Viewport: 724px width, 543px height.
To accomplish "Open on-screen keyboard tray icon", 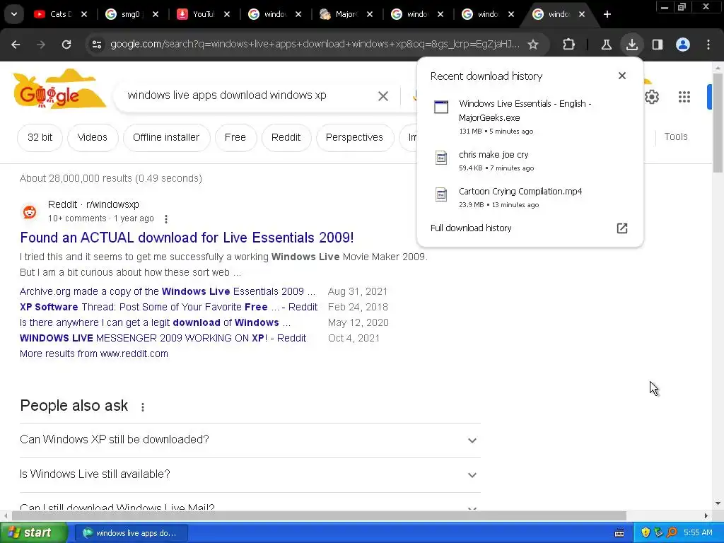I will pos(619,533).
